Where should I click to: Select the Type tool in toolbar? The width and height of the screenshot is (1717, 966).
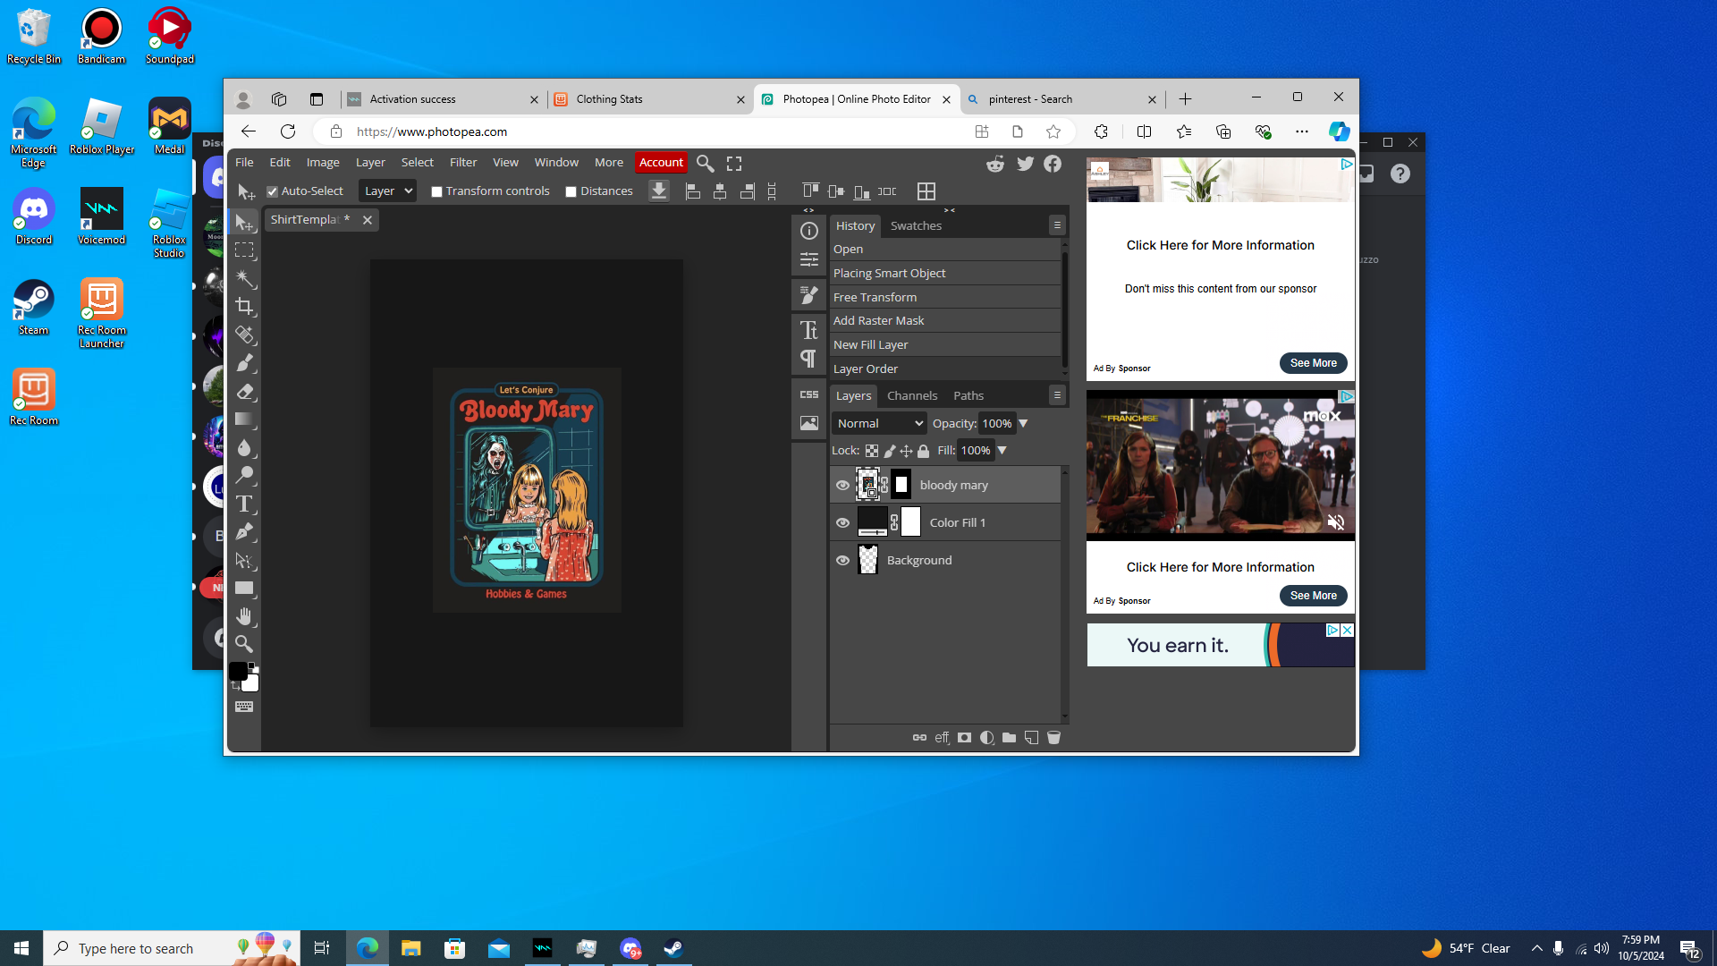tap(244, 504)
